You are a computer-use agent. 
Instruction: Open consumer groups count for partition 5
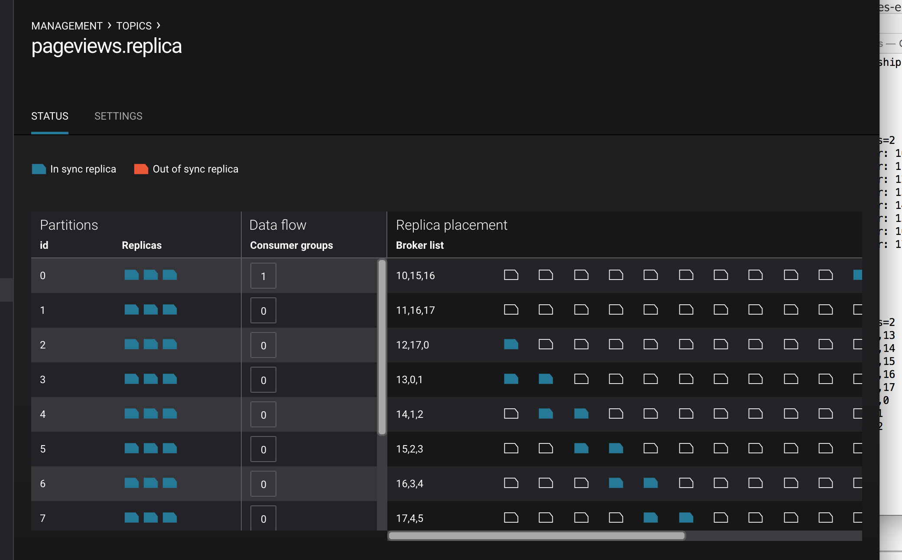click(x=263, y=449)
